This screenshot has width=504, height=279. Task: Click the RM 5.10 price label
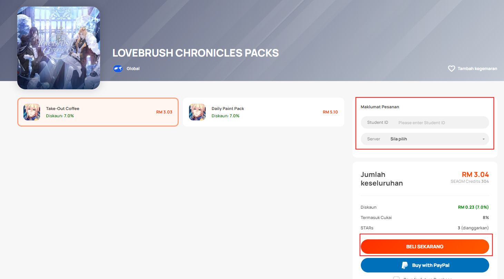(x=330, y=112)
